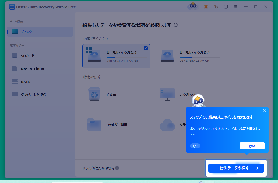The height and width of the screenshot is (183, 278).
Task: Click the C: drive usage bar
Action: point(127,58)
